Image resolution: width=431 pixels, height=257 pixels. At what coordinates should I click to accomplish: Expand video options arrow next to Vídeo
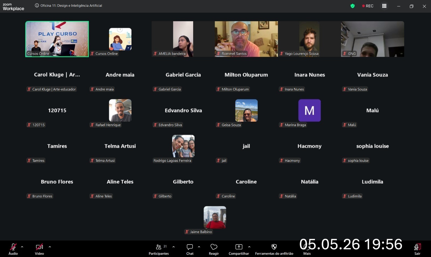pyautogui.click(x=50, y=247)
